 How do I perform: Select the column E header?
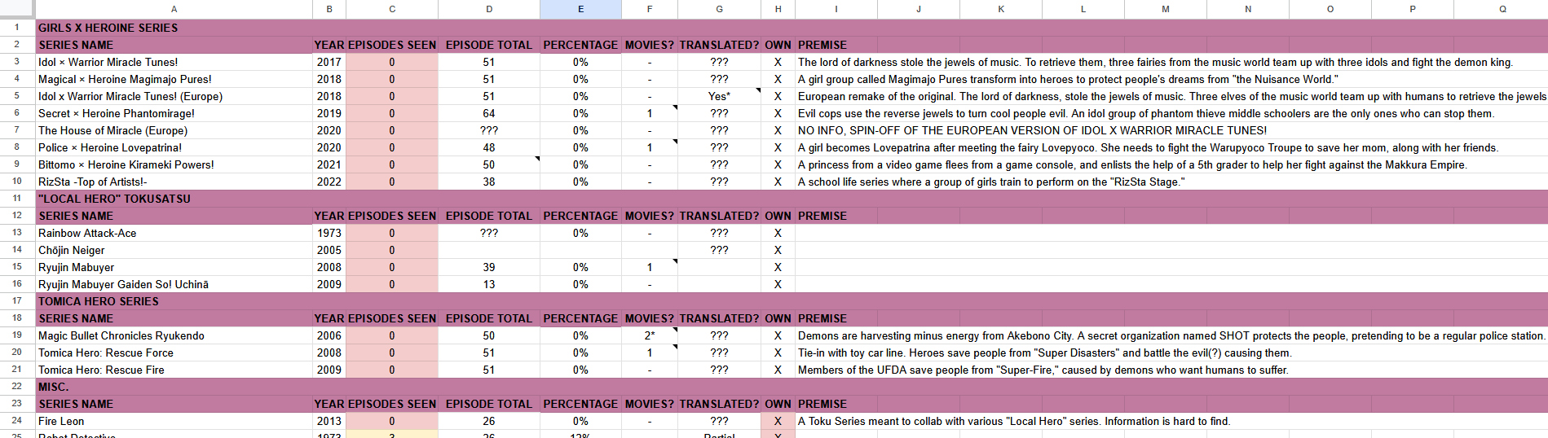click(580, 9)
